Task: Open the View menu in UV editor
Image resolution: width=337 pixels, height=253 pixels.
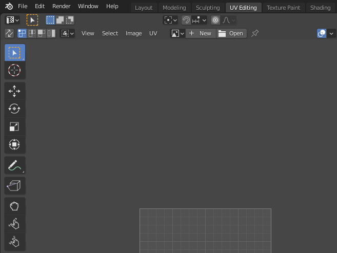Action: [88, 33]
